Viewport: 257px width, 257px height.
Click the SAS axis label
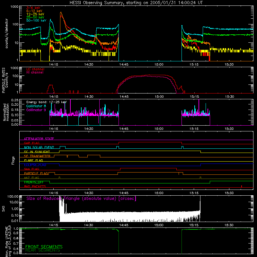pyautogui.click(x=4, y=209)
